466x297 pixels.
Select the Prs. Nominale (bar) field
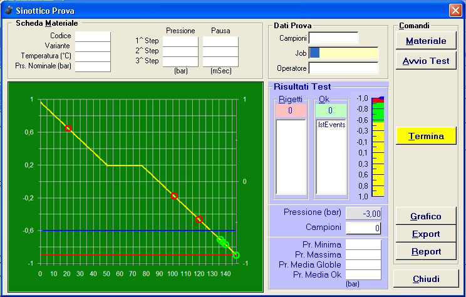coord(92,66)
